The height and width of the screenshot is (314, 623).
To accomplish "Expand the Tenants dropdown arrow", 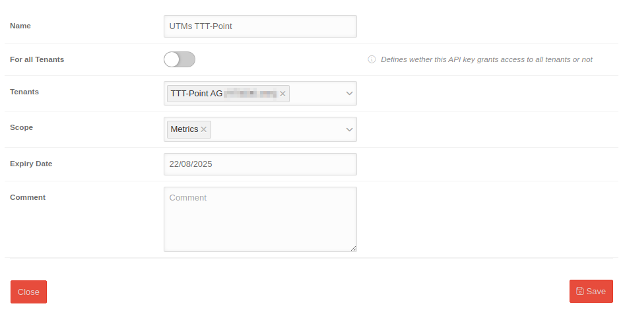I will (350, 94).
